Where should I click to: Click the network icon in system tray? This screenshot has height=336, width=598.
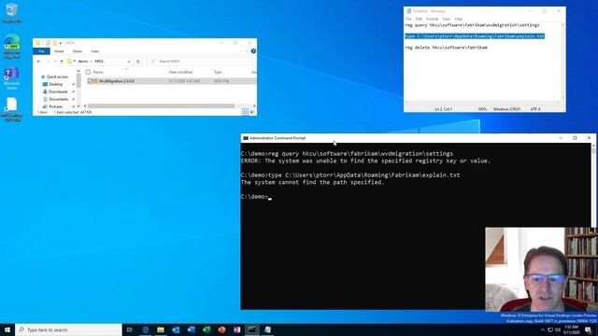[x=550, y=329]
